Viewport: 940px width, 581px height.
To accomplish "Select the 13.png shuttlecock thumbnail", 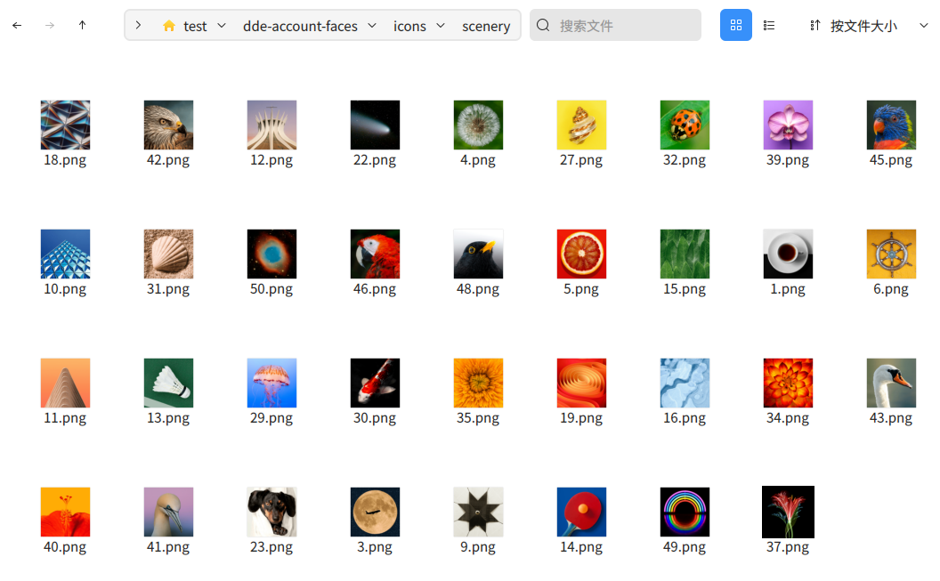I will (x=168, y=383).
